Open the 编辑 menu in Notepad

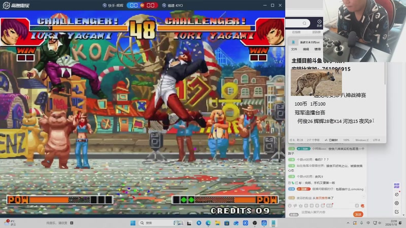[306, 49]
